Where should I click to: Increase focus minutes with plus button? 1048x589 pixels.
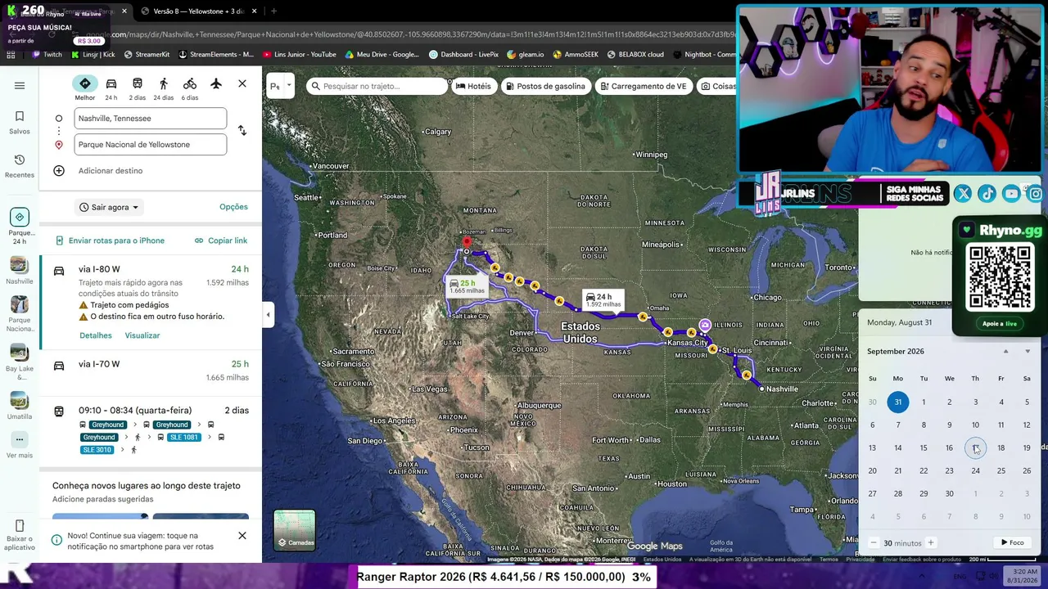click(x=930, y=543)
